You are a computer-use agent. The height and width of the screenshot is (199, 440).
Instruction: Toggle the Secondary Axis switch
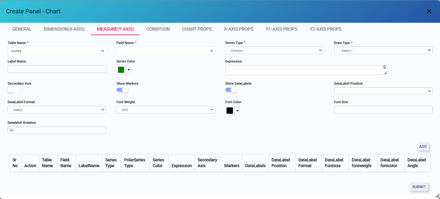click(x=13, y=90)
